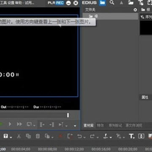Viewport: 152px width, 152px height.
Task: Click the insert to timeline button
Action: tap(61, 125)
